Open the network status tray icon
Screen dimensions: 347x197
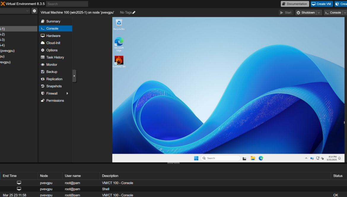(318, 158)
